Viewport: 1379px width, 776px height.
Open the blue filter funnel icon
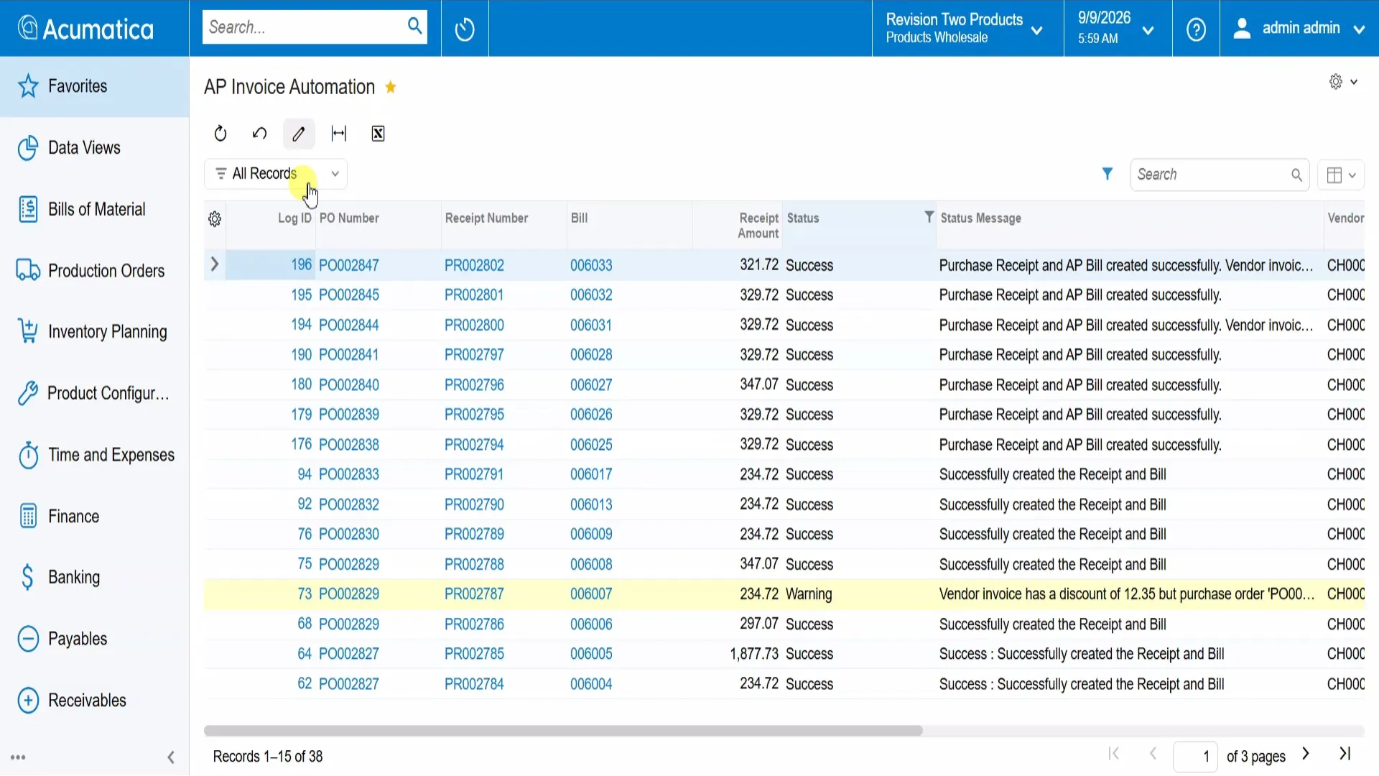[x=1108, y=175]
